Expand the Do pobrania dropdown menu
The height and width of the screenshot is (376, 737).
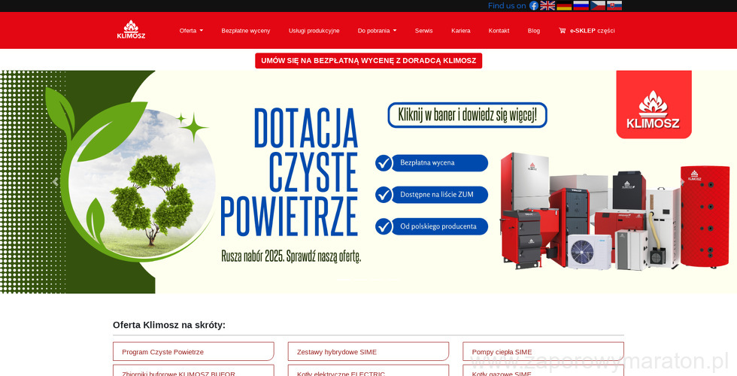point(377,31)
